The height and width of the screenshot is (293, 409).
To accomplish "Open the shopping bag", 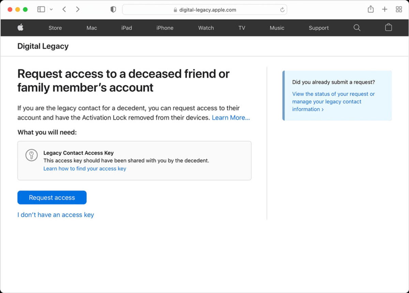I will (388, 28).
